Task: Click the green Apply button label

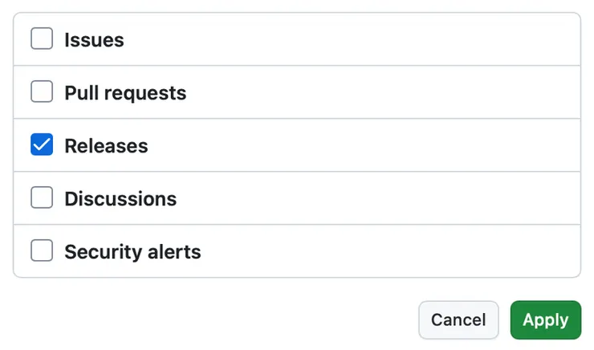Action: pos(546,321)
